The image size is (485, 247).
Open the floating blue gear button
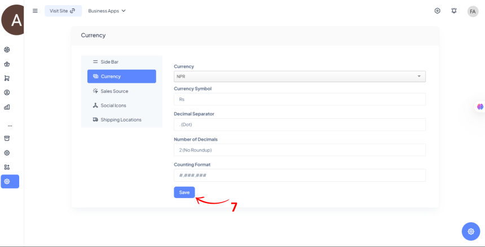point(470,231)
